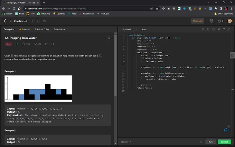Click the debugger icon beside Run
The width and height of the screenshot is (235, 147).
point(201,142)
